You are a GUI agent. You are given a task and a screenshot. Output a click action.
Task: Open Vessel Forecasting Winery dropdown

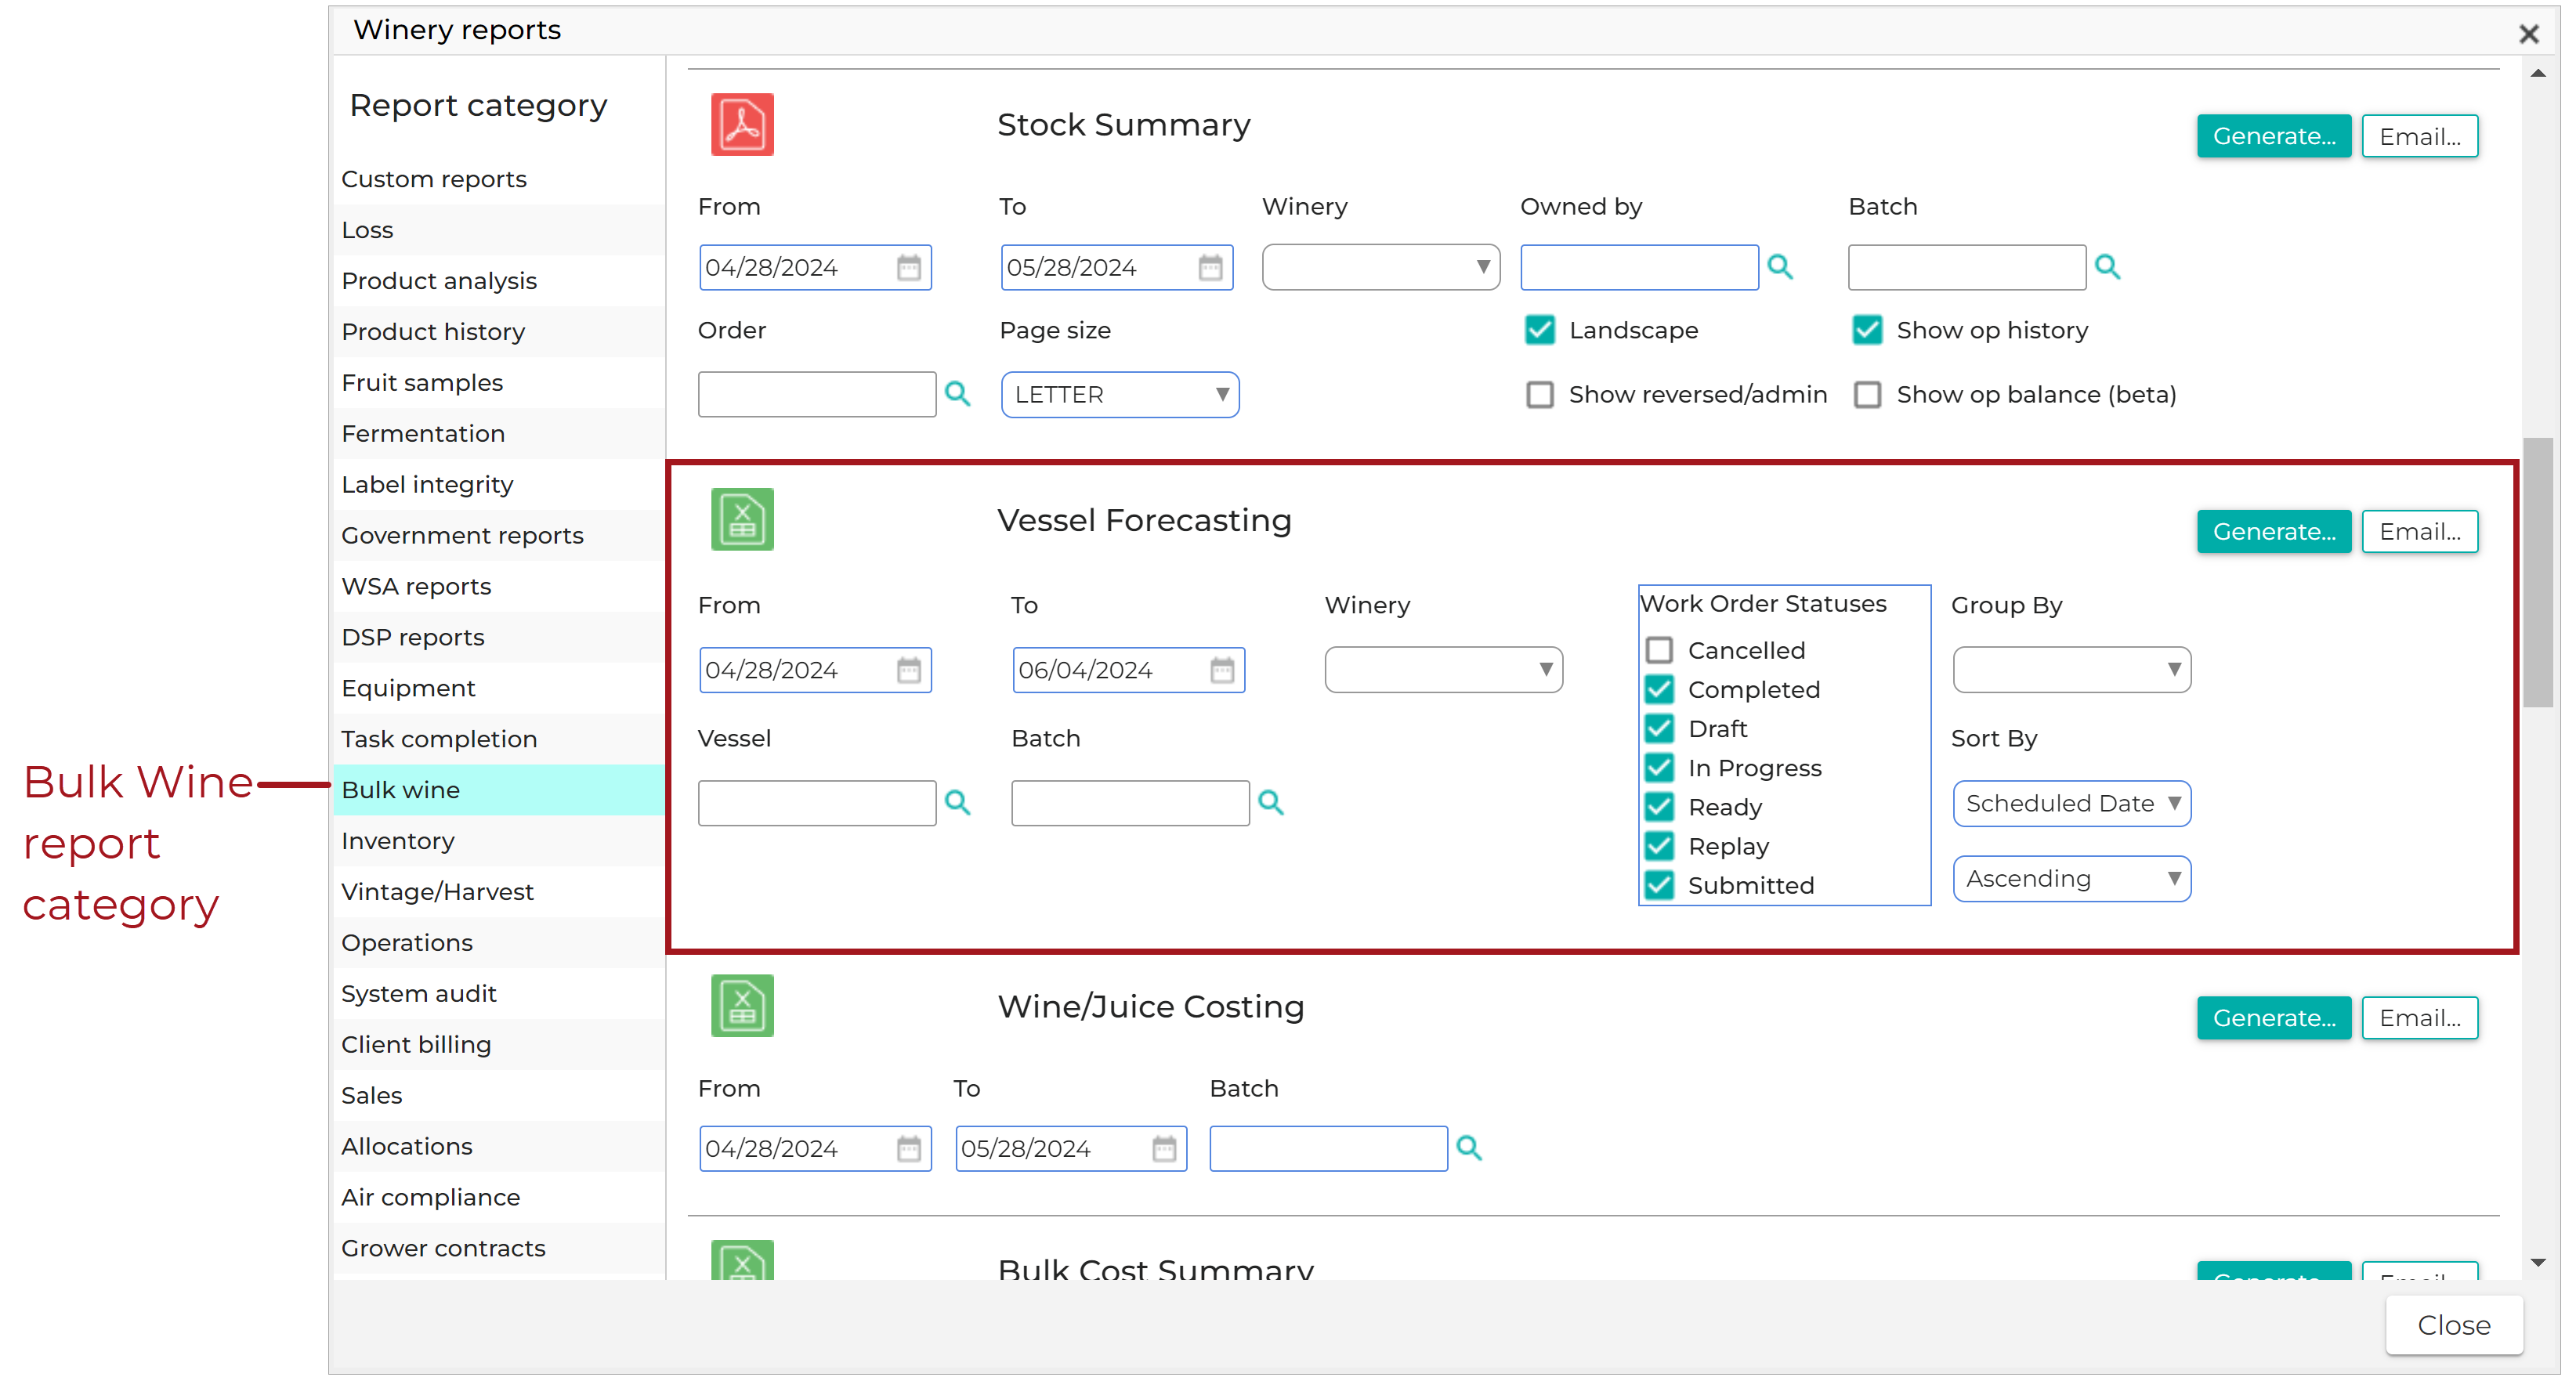[1443, 670]
